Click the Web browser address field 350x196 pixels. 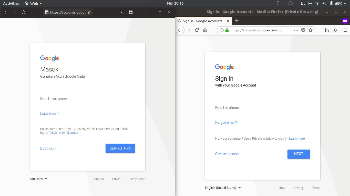click(68, 12)
